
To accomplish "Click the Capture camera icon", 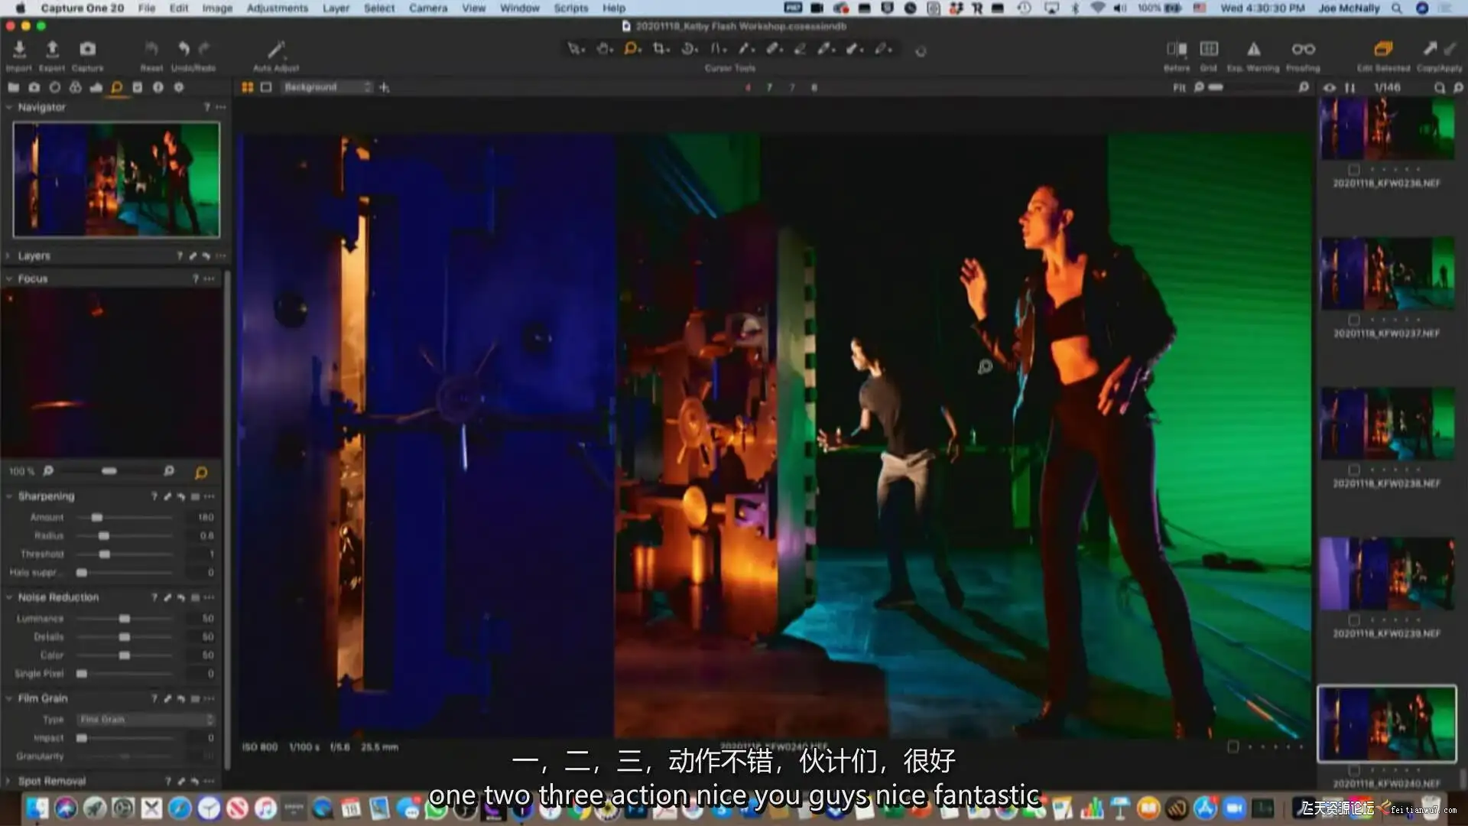I will (88, 50).
